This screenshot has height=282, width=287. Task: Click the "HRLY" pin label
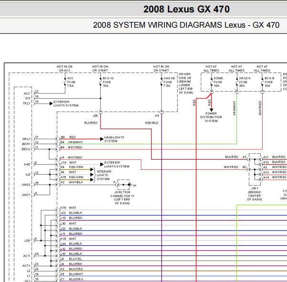tap(26, 139)
